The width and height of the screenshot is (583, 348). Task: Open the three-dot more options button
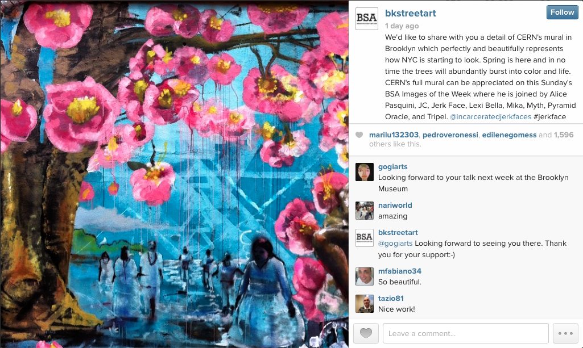click(x=565, y=333)
